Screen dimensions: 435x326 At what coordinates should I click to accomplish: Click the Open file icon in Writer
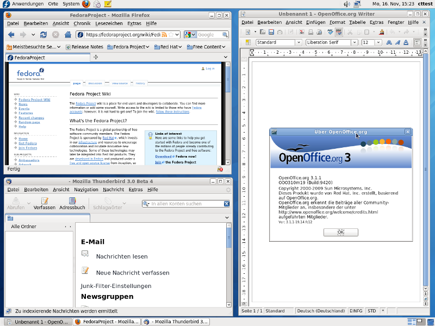[x=263, y=32]
